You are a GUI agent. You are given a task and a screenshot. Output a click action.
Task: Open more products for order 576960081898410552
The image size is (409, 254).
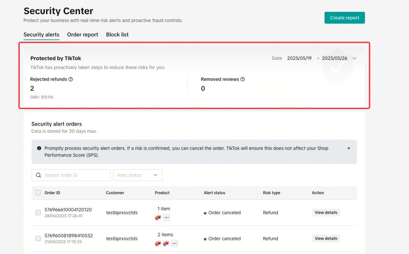pos(175,243)
